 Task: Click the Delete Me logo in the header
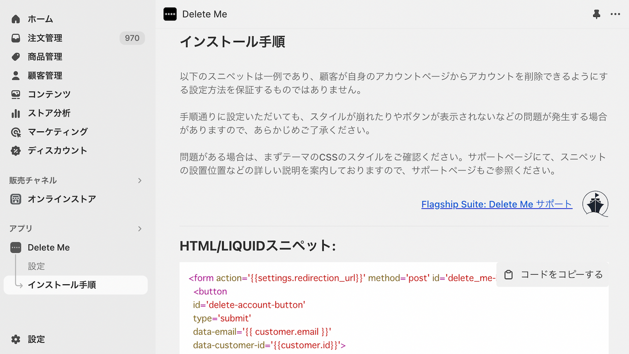170,14
